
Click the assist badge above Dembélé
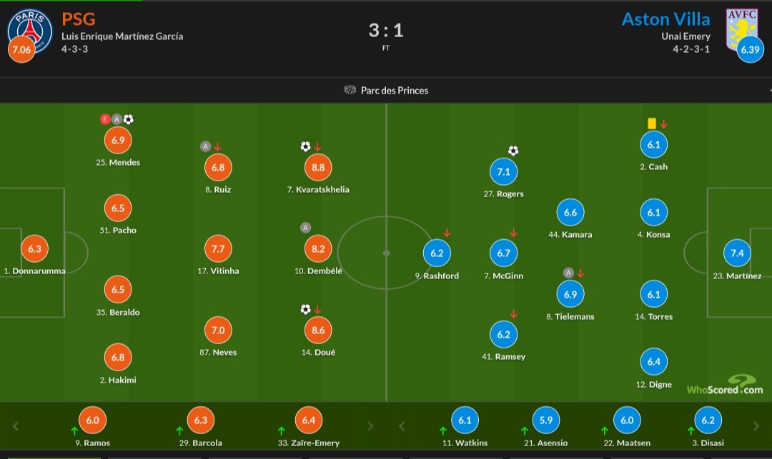(306, 228)
